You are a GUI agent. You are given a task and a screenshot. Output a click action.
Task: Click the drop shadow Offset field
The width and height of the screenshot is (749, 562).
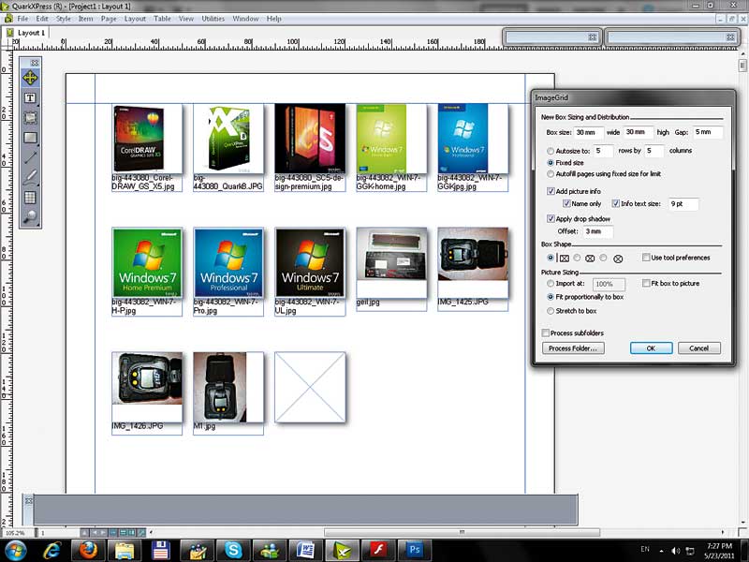pos(597,231)
